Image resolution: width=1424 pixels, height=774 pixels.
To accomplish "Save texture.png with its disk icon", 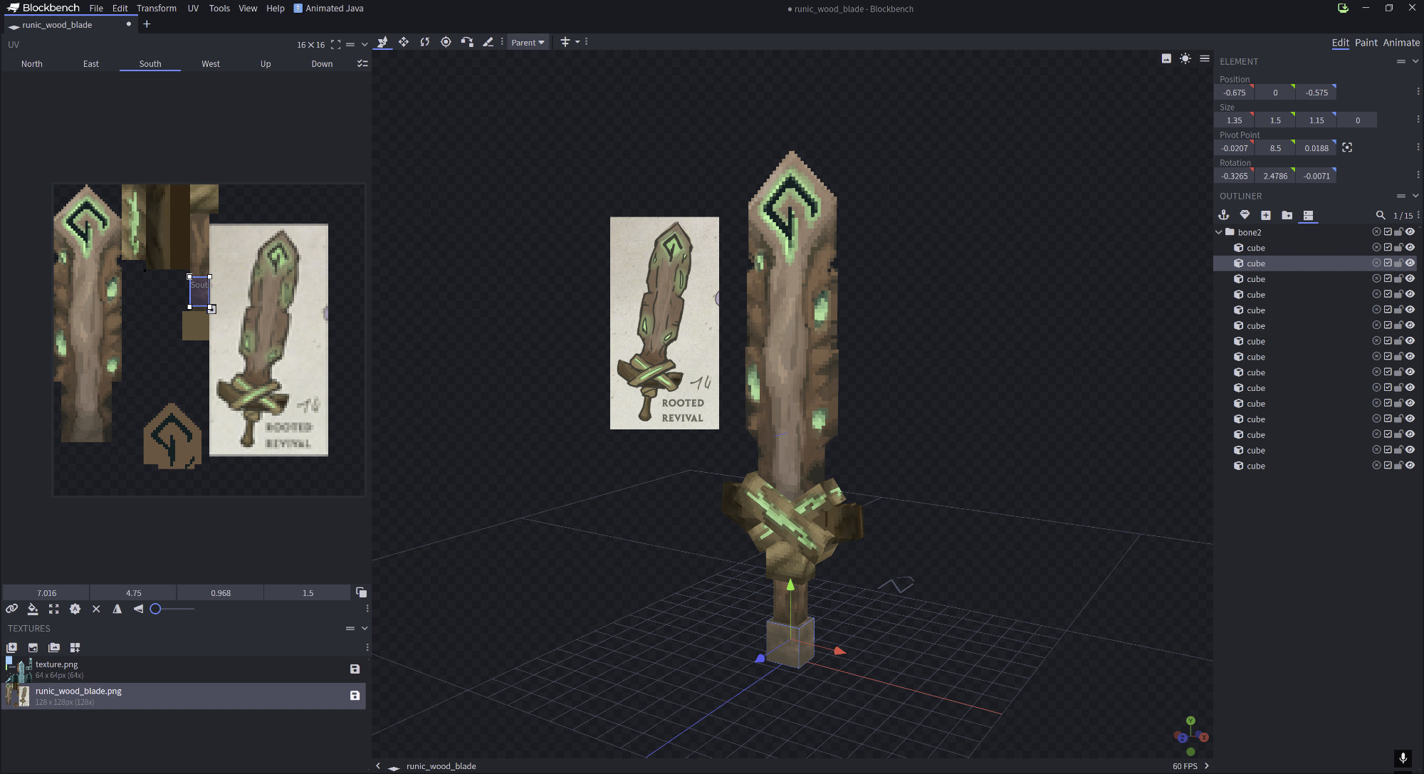I will point(355,669).
